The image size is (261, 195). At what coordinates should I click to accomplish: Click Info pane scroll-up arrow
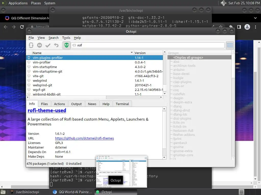point(164,109)
